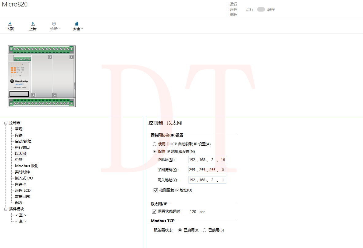Screen dimensions: 363x248
Task: Select 常规 in controller tree
Action: (x=19, y=129)
